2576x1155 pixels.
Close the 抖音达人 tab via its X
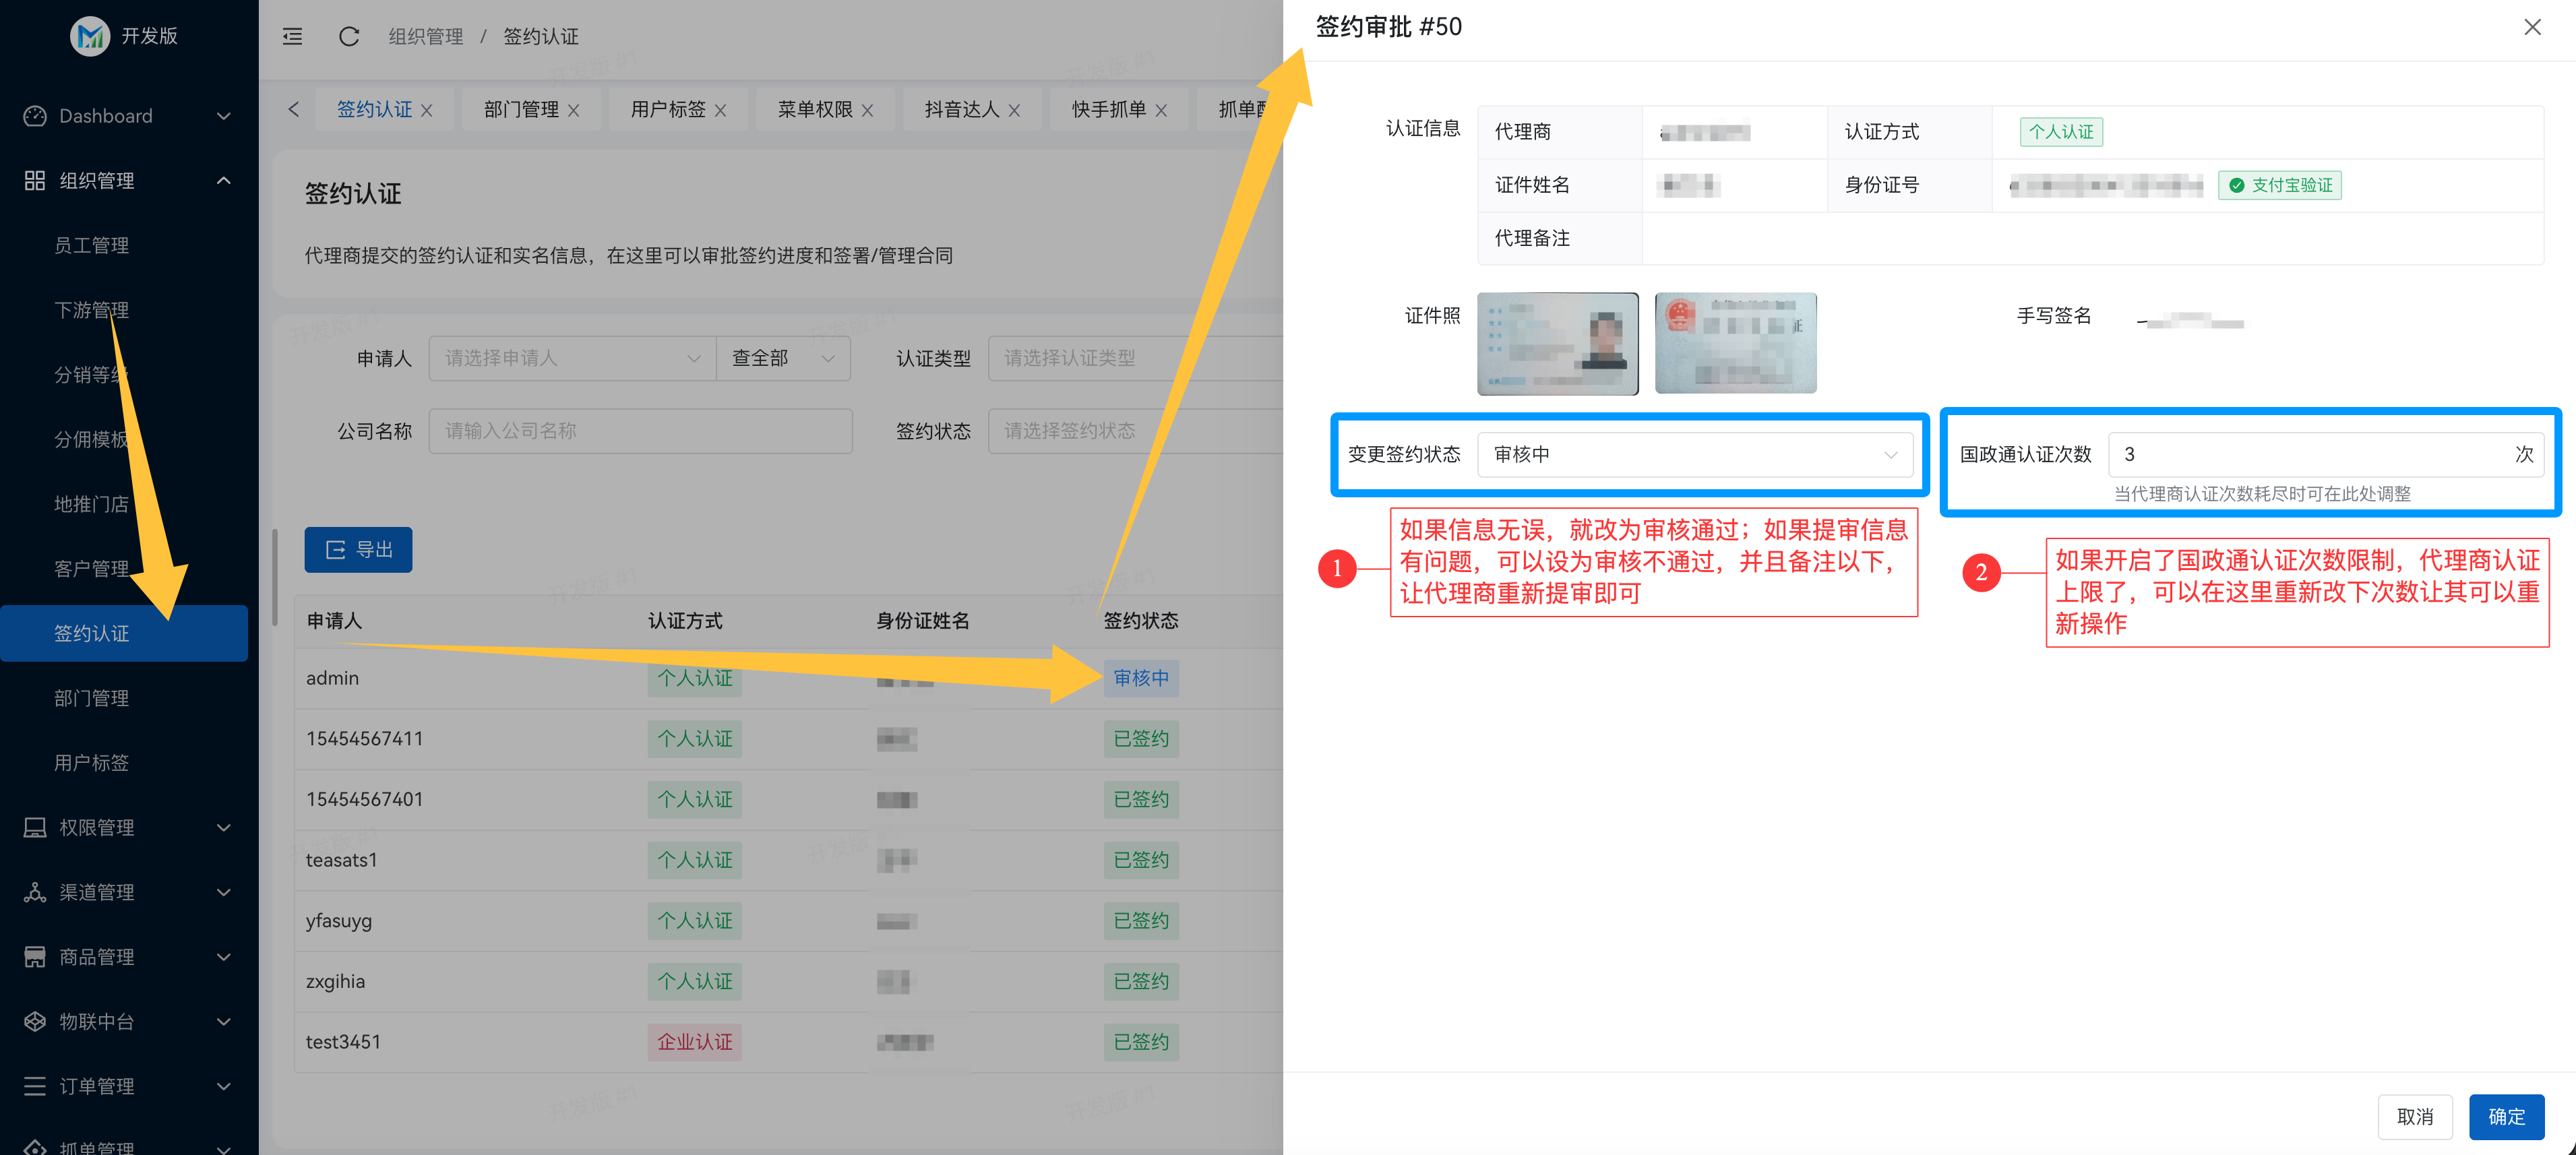click(1014, 111)
